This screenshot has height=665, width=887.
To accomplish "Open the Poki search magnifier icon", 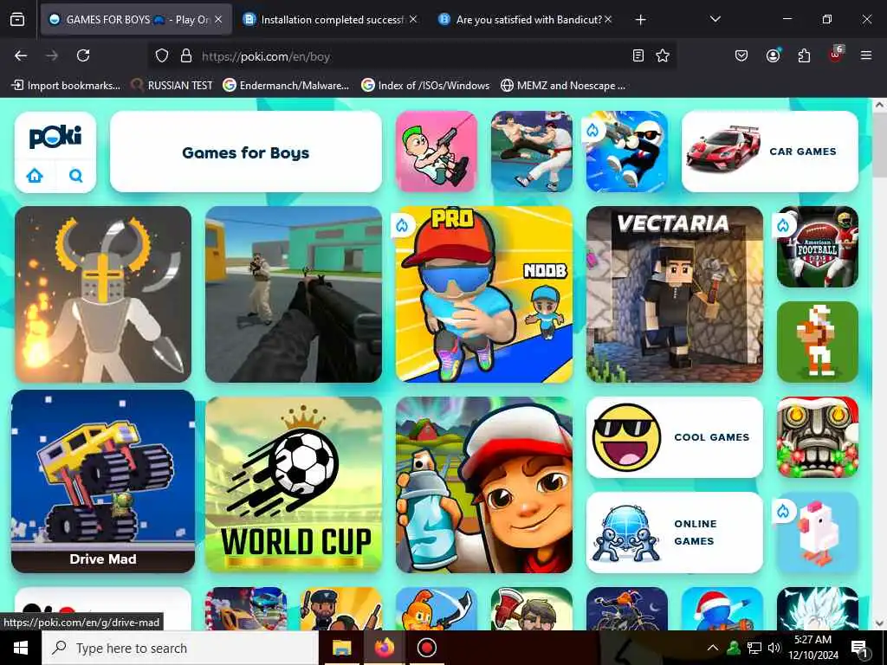I will click(x=76, y=176).
